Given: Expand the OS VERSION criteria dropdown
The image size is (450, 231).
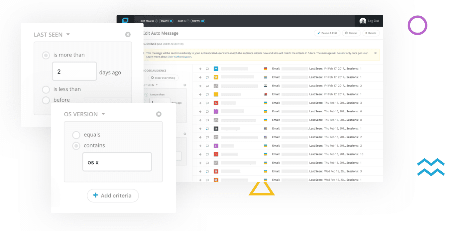Looking at the screenshot, I should pos(103,114).
